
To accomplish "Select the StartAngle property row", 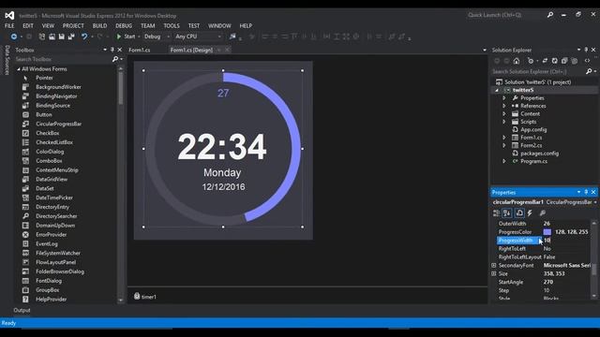I will pyautogui.click(x=544, y=282).
